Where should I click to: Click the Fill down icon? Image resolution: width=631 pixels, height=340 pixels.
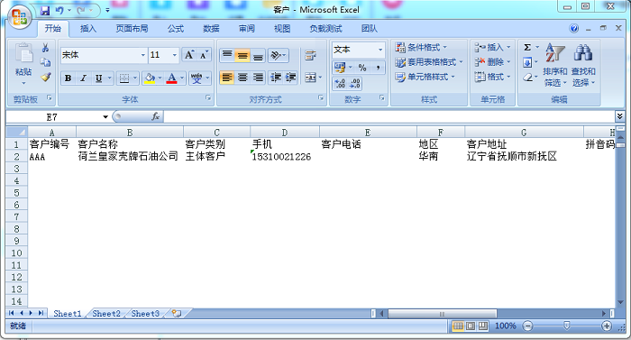pos(527,62)
